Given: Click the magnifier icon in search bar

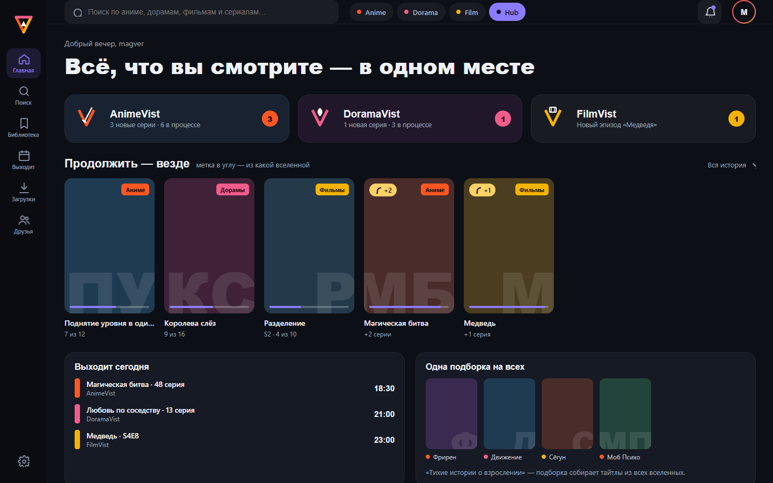Looking at the screenshot, I should (x=78, y=12).
